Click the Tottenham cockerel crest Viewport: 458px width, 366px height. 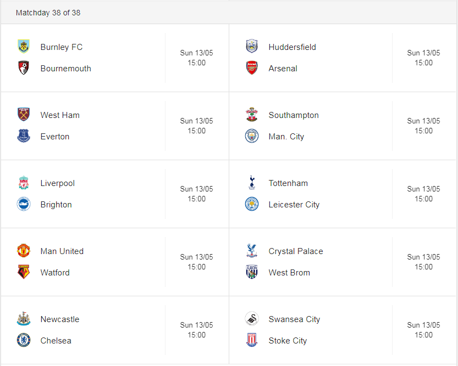click(x=252, y=183)
